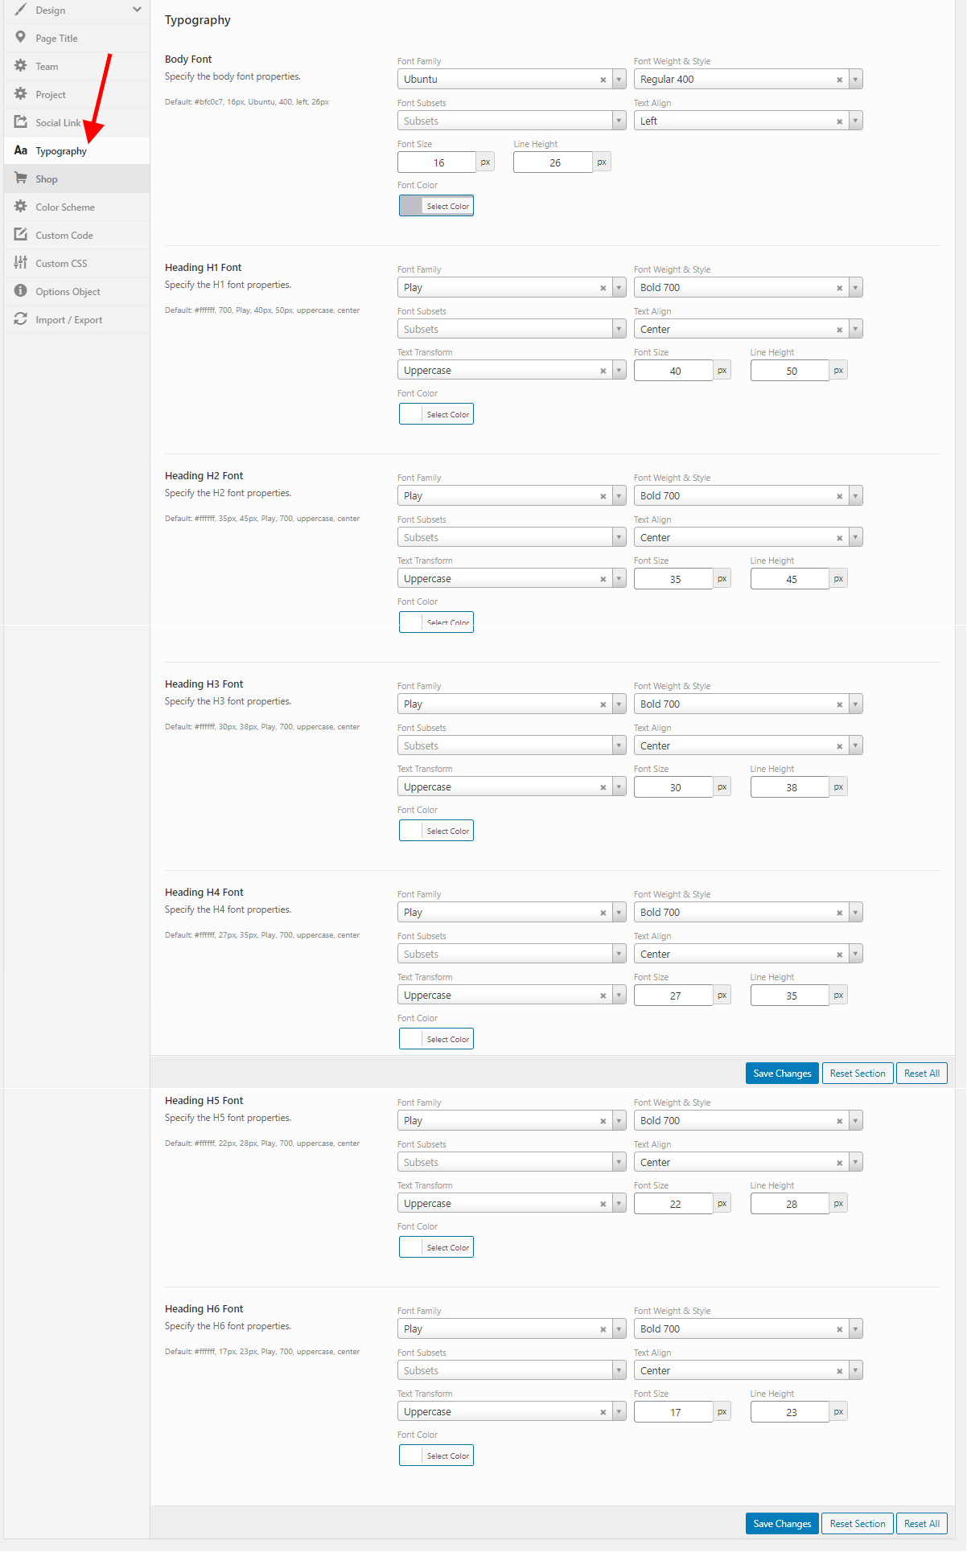The height and width of the screenshot is (1552, 967).
Task: Open the Body Font Weight & Style dropdown
Action: point(855,80)
